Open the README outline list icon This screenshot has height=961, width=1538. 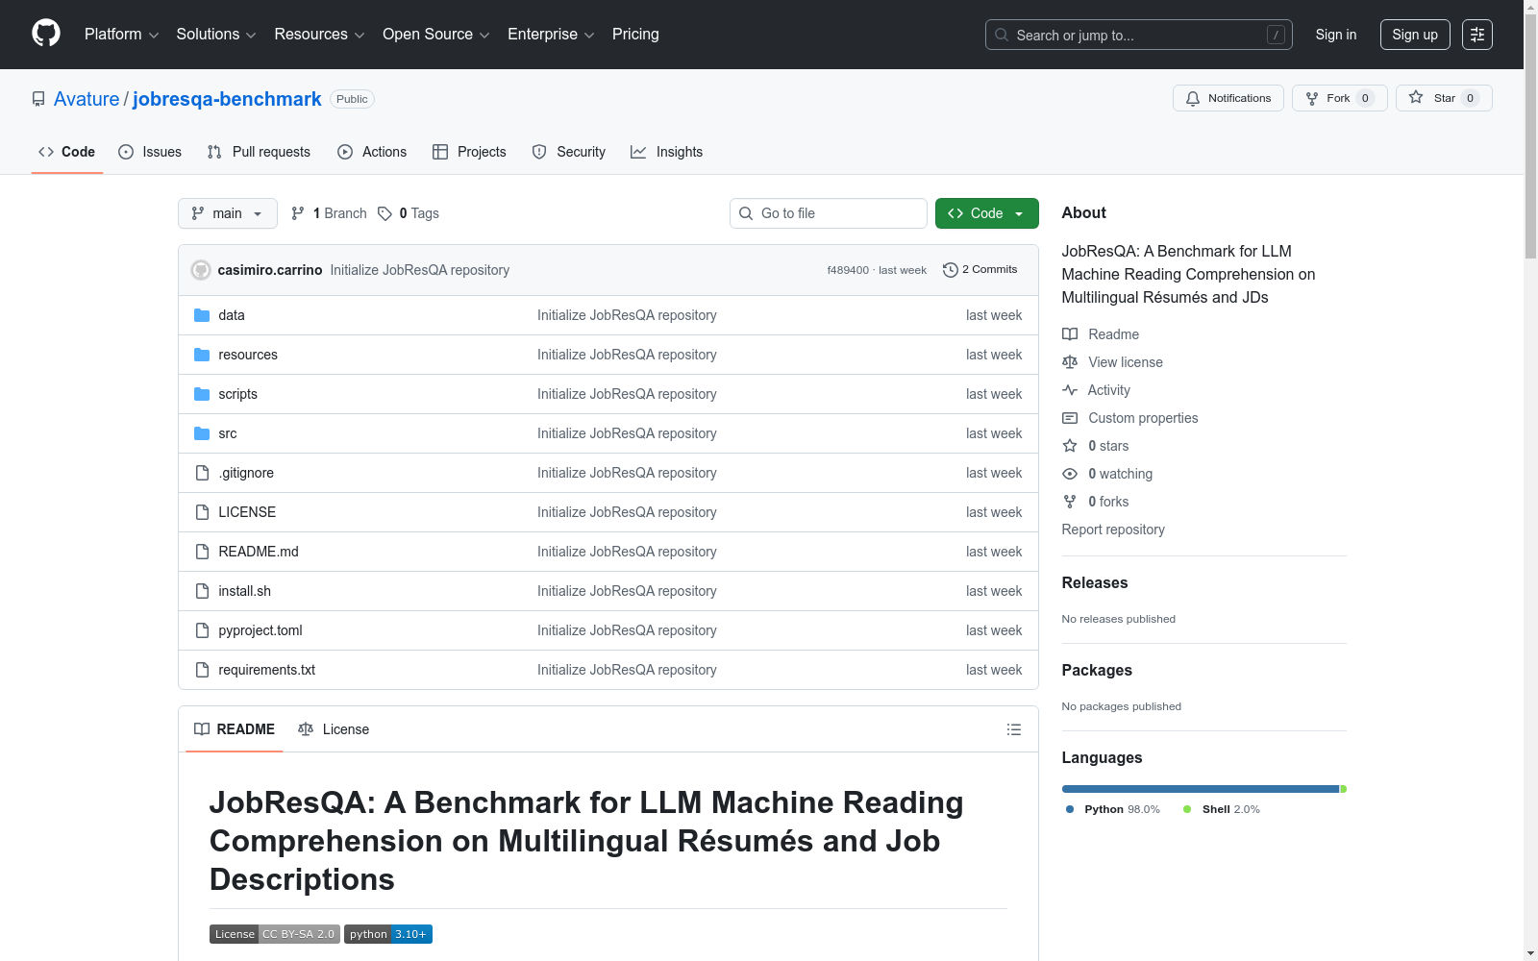[x=1013, y=729]
